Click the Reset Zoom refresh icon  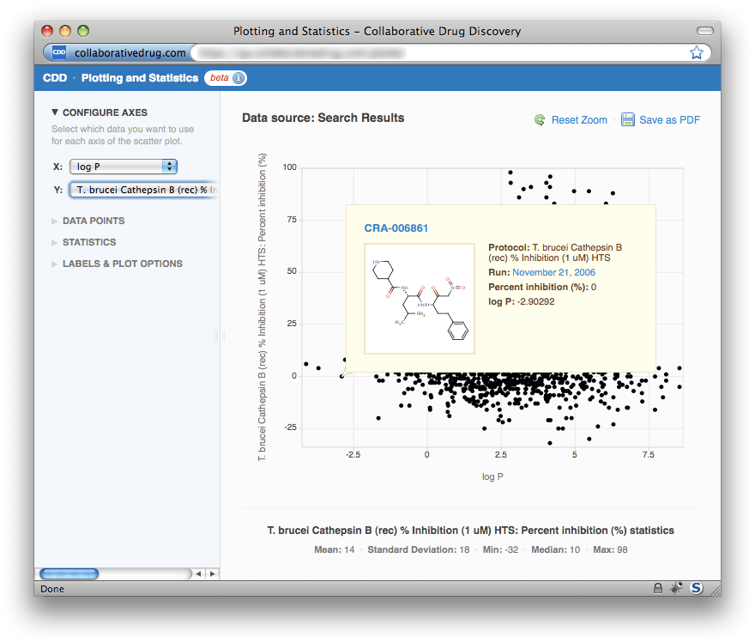click(x=540, y=120)
